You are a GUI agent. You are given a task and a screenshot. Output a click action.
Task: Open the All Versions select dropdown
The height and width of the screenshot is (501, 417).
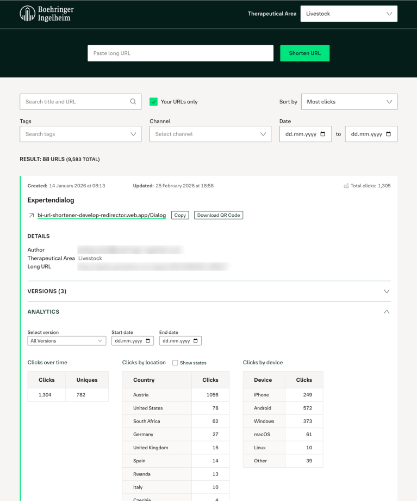pos(67,340)
